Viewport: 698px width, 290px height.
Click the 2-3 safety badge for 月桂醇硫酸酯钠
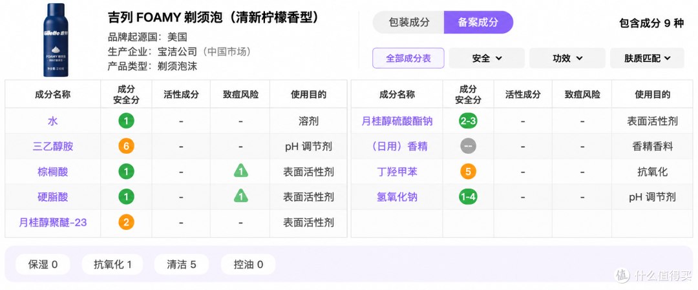click(468, 121)
